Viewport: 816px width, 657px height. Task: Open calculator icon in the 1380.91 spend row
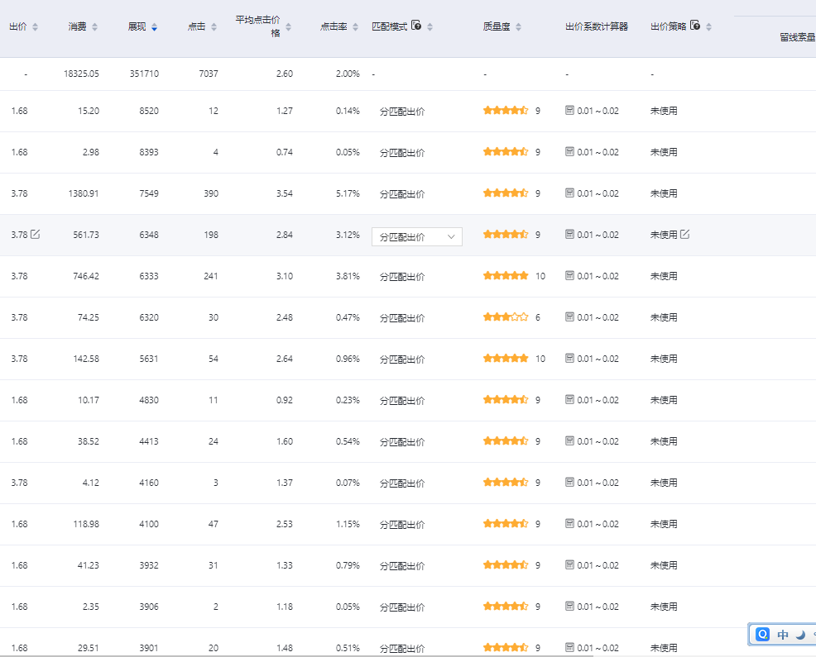click(569, 193)
